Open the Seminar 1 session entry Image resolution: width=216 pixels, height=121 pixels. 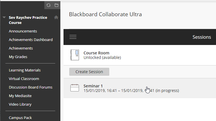(93, 86)
